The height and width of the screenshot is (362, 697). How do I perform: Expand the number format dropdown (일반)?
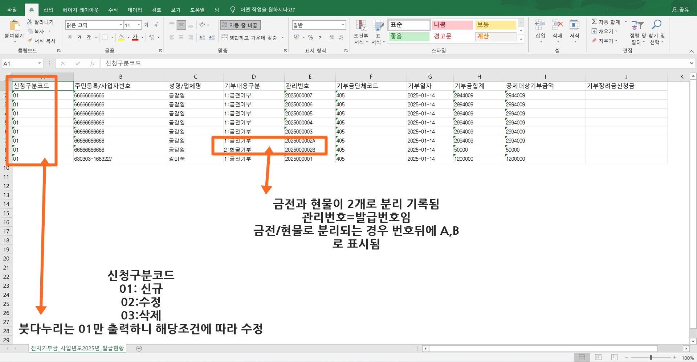click(x=343, y=25)
